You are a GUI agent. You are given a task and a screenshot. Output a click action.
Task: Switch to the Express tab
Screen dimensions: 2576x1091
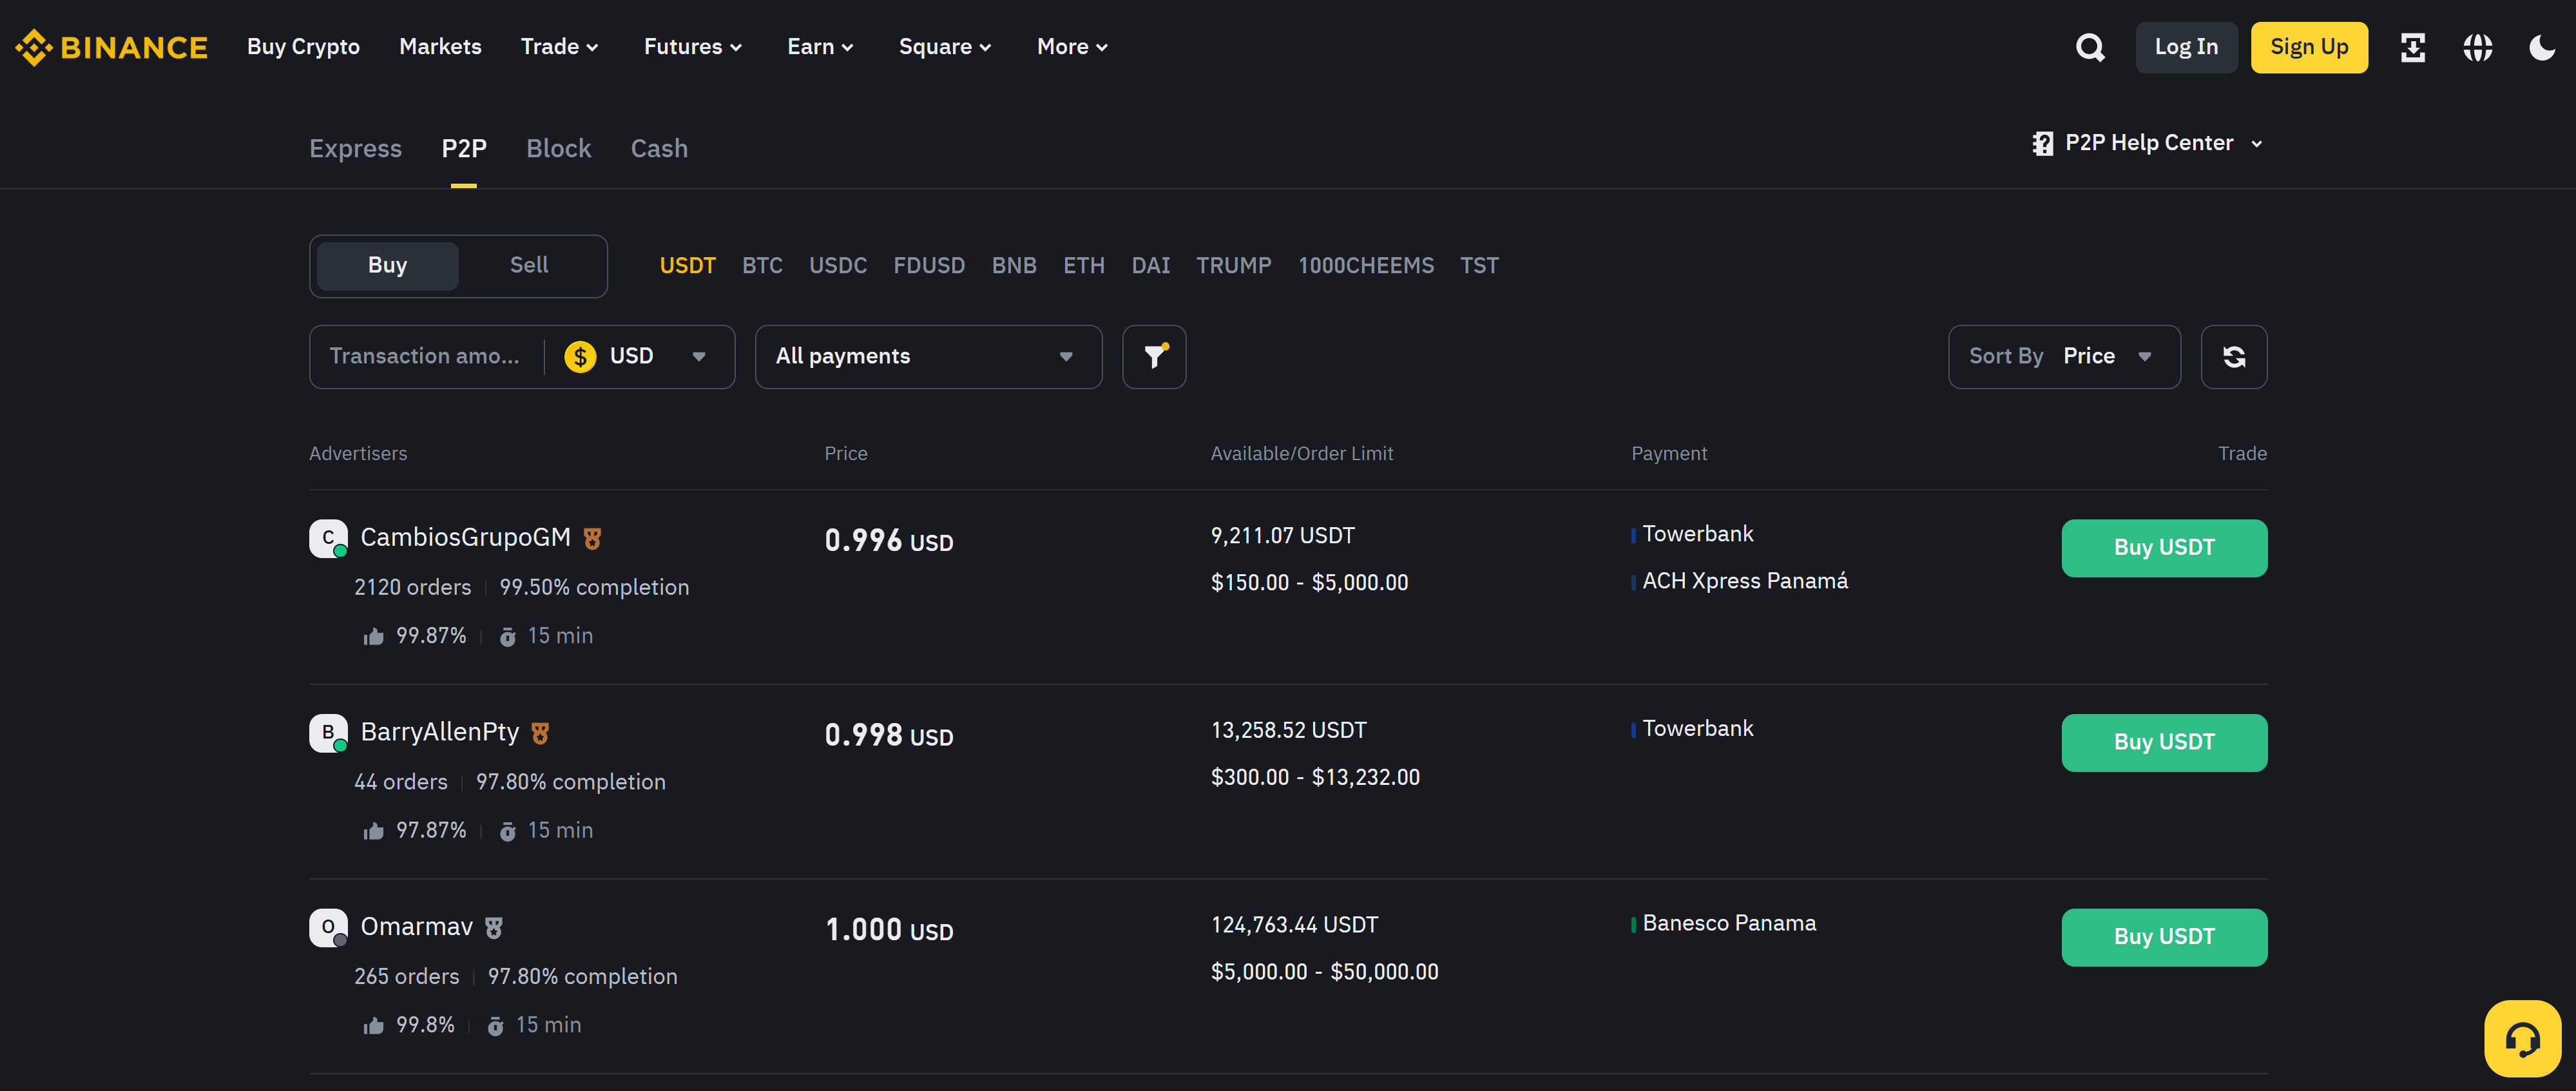(x=355, y=149)
